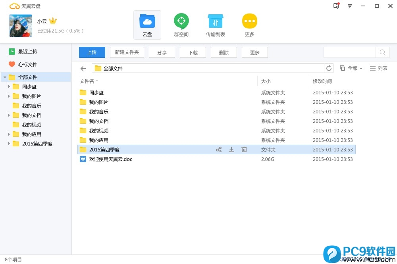Click the 已使用21.5G storage usage text
The image size is (397, 264).
coord(60,31)
